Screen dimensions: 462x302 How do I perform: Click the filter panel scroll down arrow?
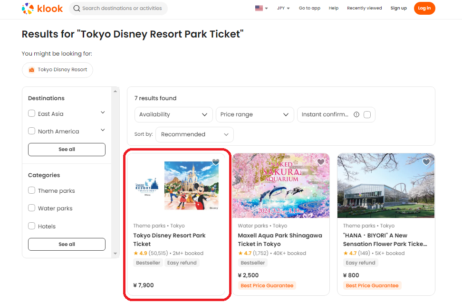point(115,254)
